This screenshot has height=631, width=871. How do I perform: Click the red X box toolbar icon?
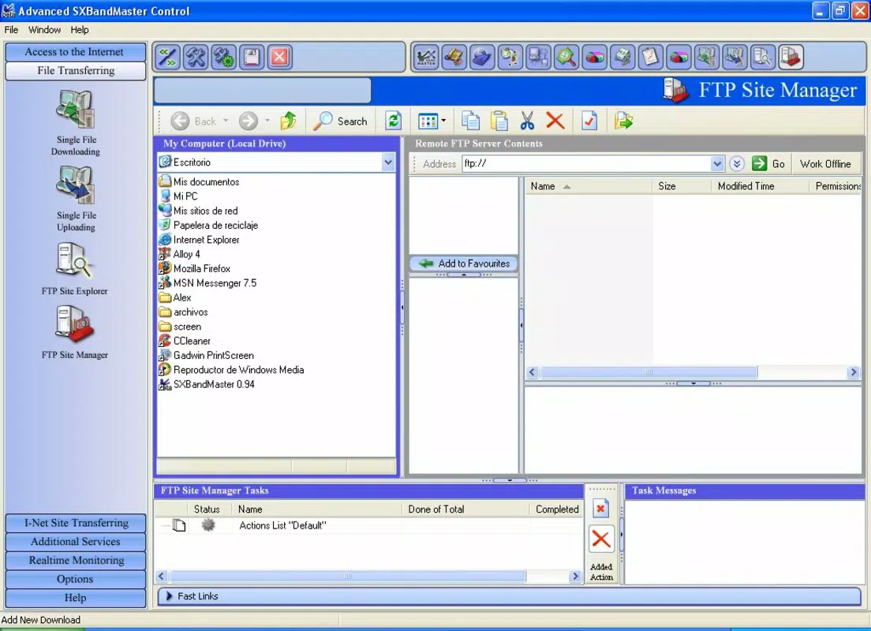click(x=279, y=57)
